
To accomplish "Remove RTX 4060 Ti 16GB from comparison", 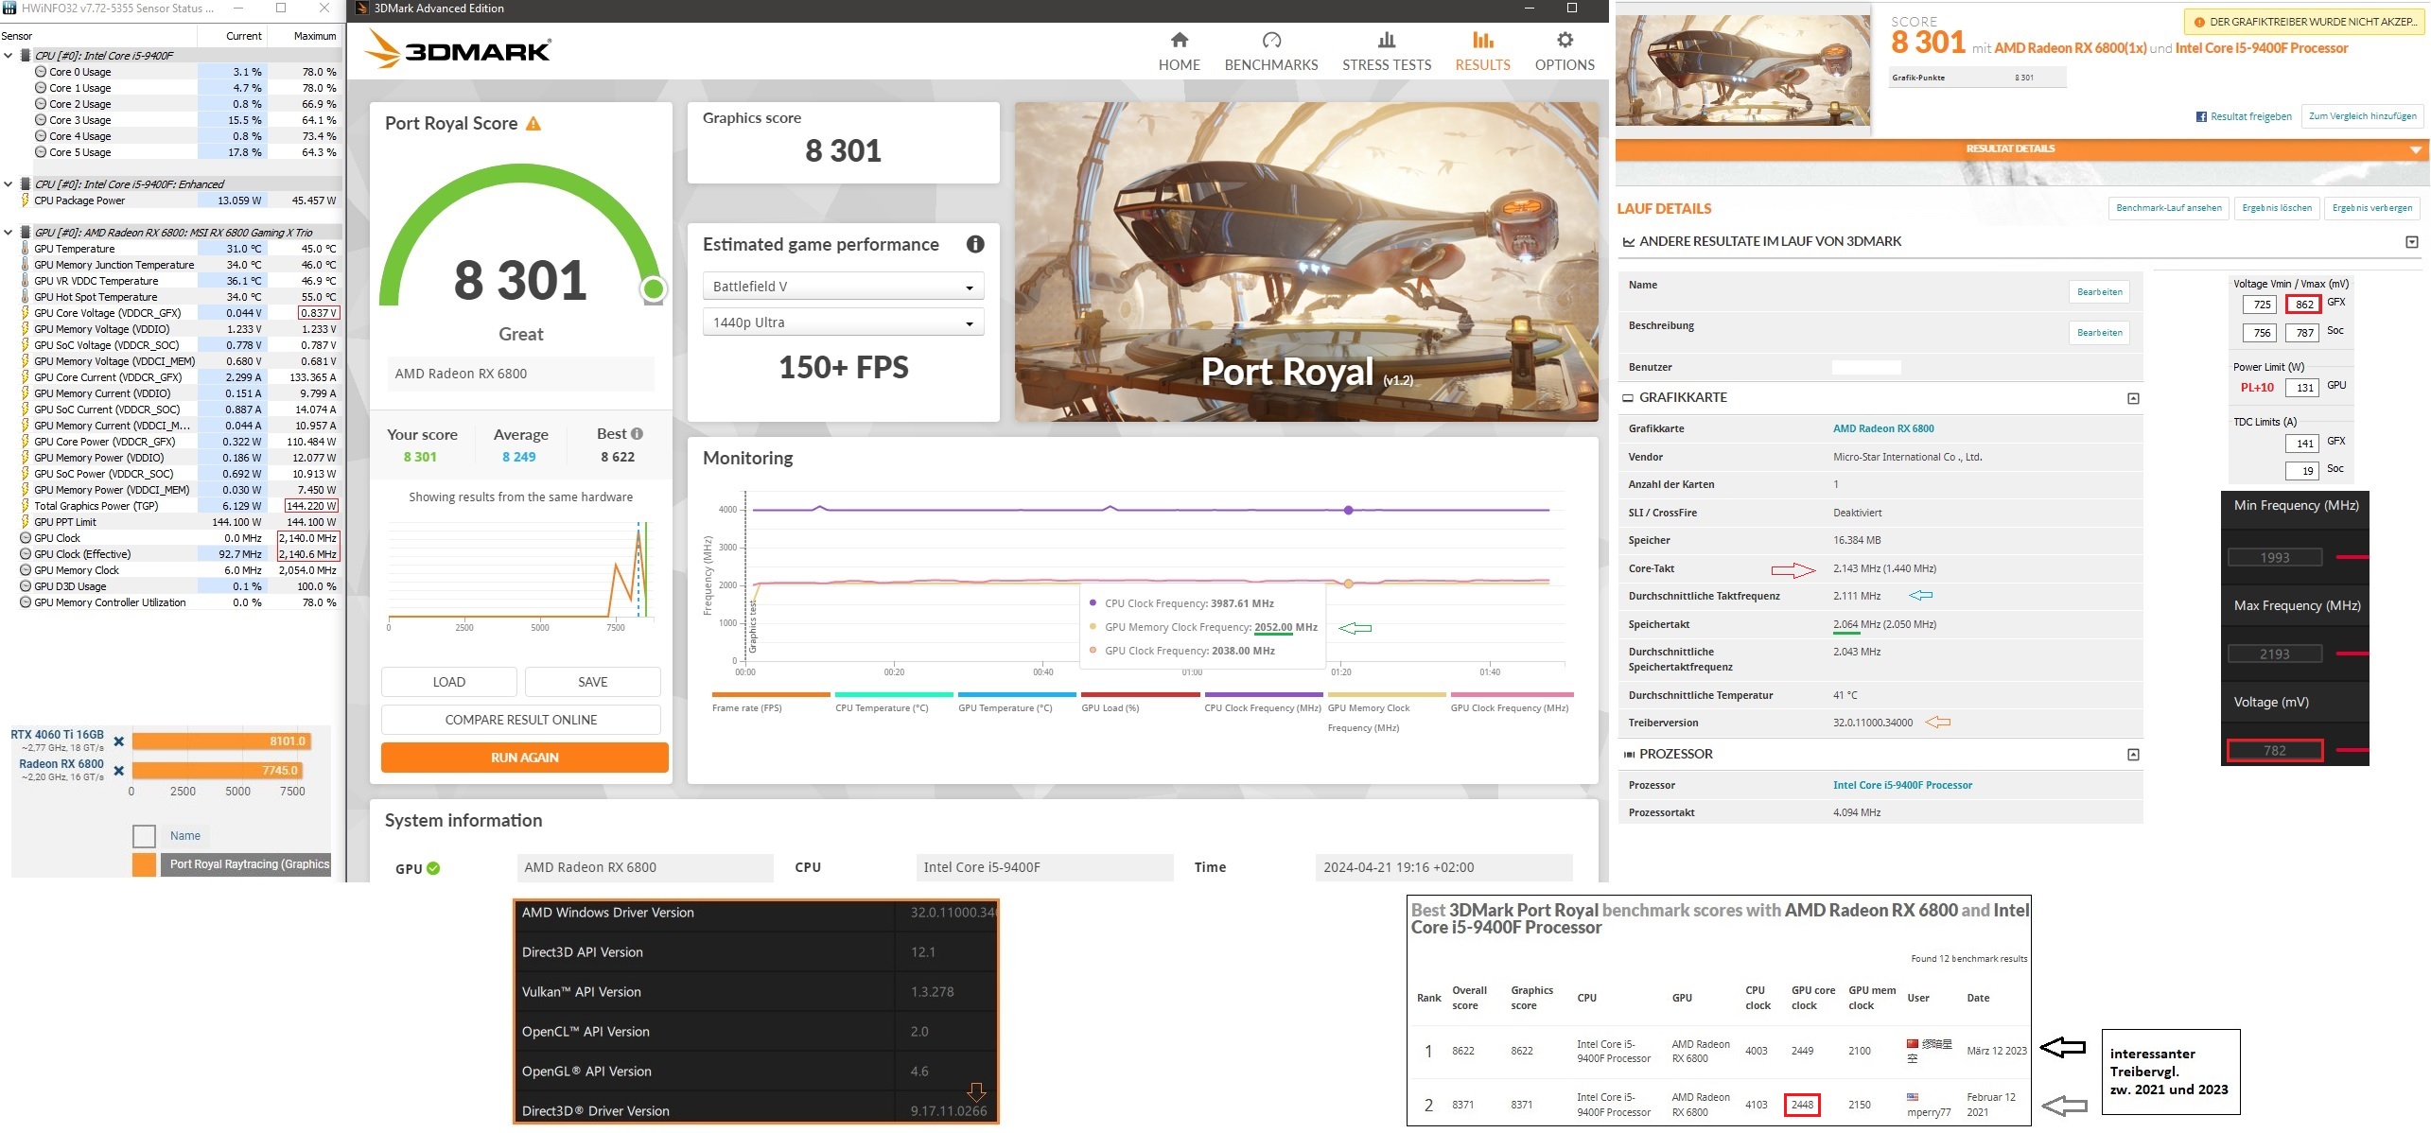I will (119, 741).
